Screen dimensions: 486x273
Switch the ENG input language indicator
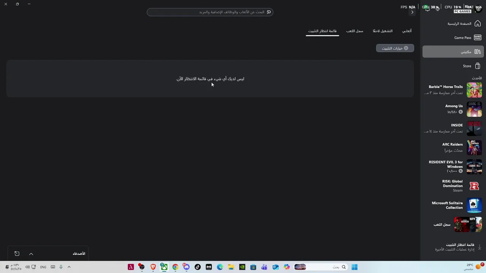43,267
